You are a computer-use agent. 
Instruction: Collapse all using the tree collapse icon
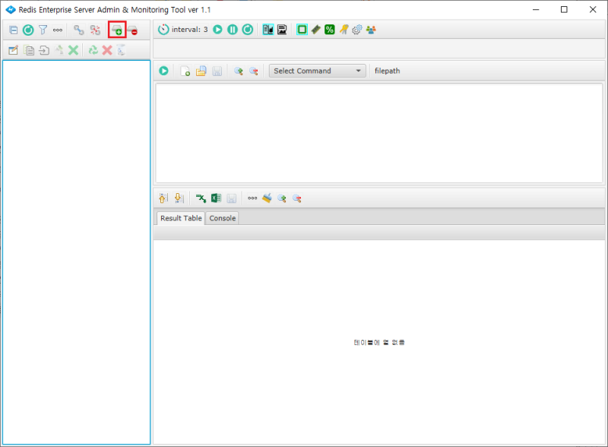coord(13,30)
